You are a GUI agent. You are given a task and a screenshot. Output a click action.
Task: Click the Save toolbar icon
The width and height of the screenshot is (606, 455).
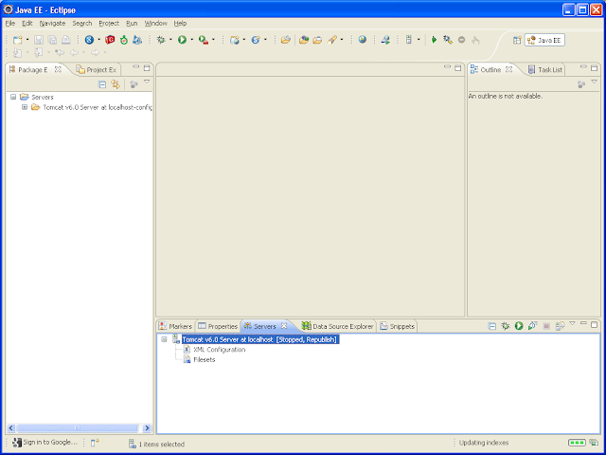click(x=39, y=40)
